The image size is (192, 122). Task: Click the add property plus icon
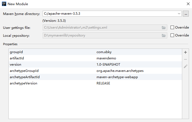pos(185,52)
